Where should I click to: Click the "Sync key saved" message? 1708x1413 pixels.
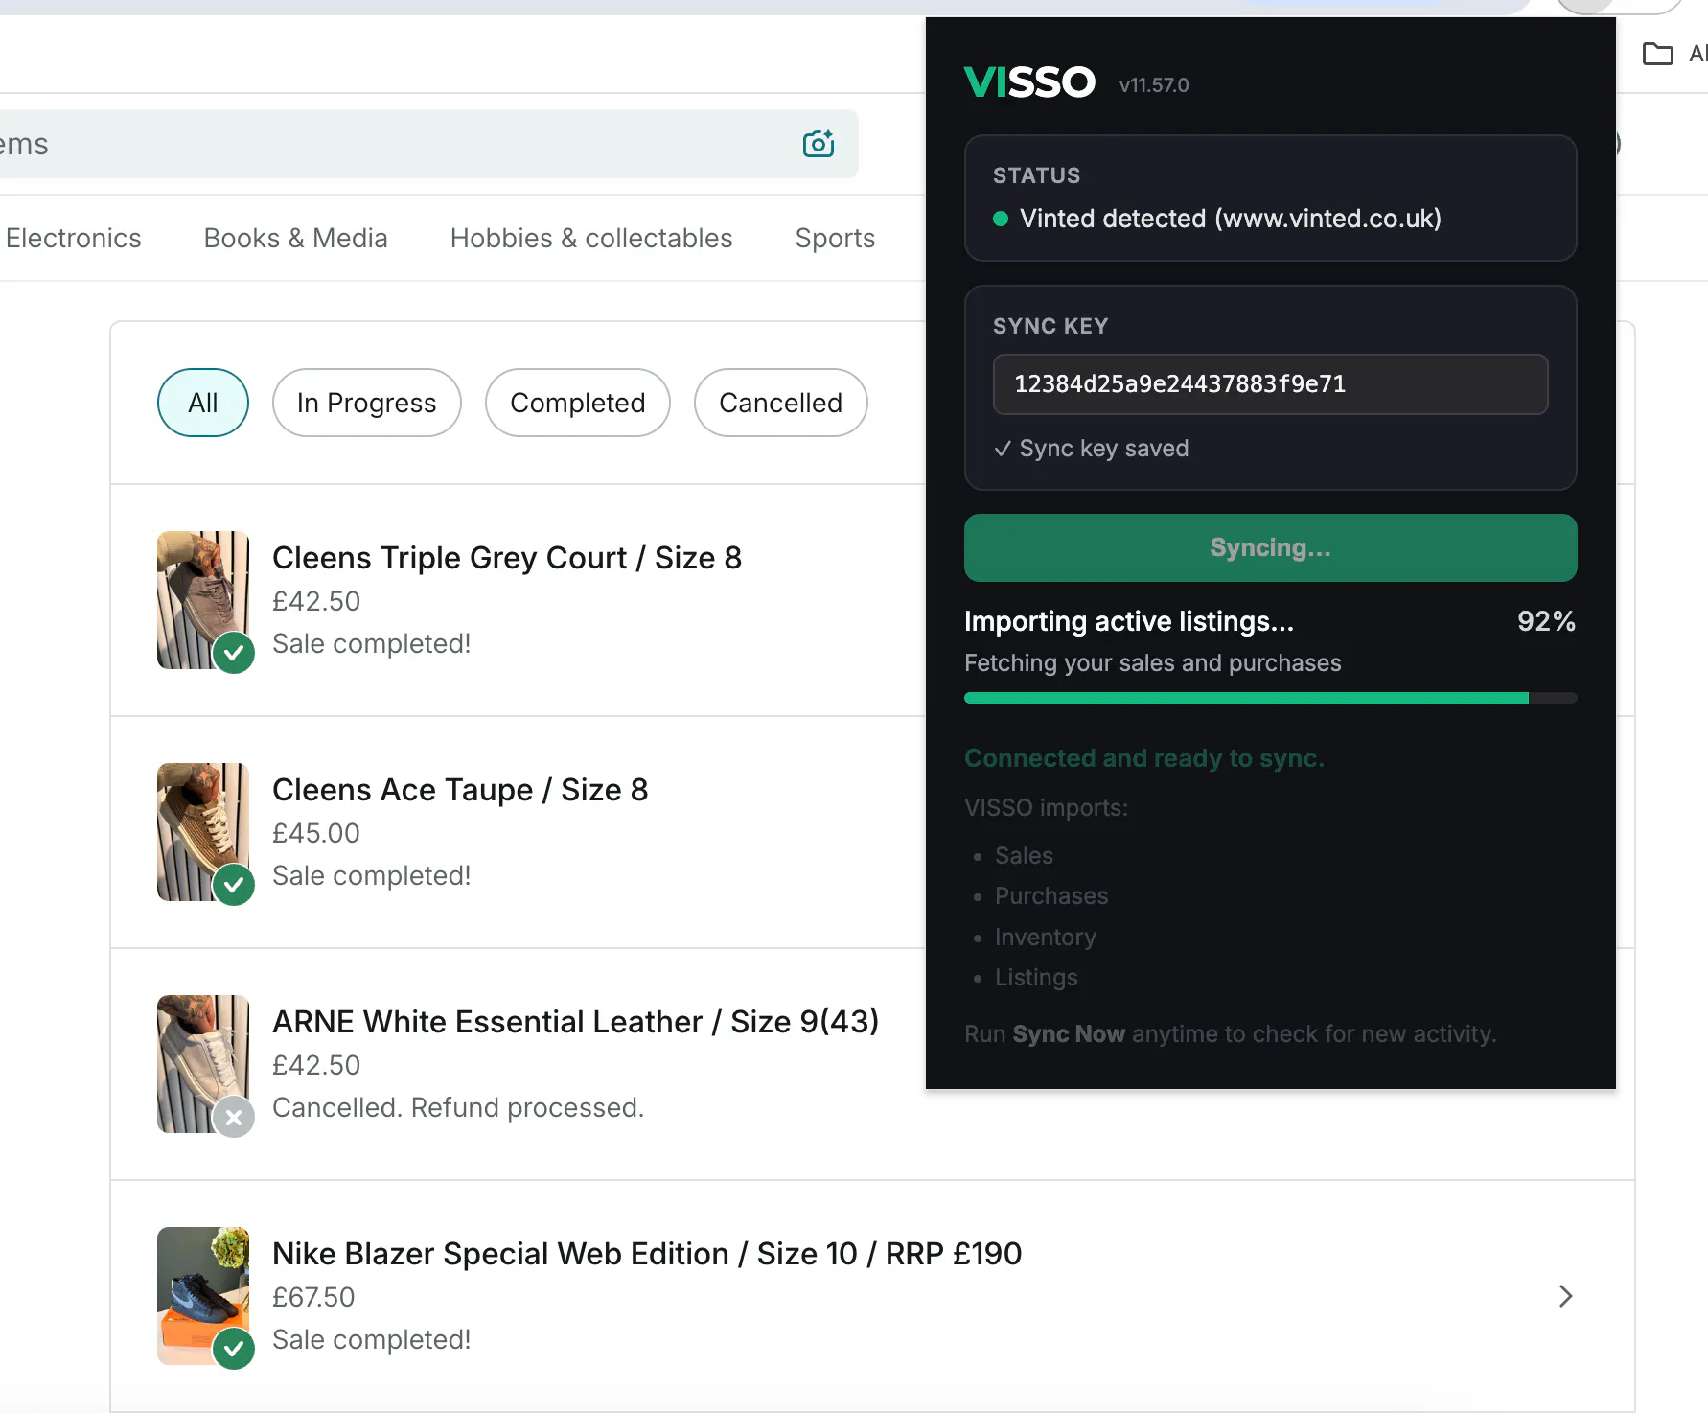pyautogui.click(x=1091, y=449)
